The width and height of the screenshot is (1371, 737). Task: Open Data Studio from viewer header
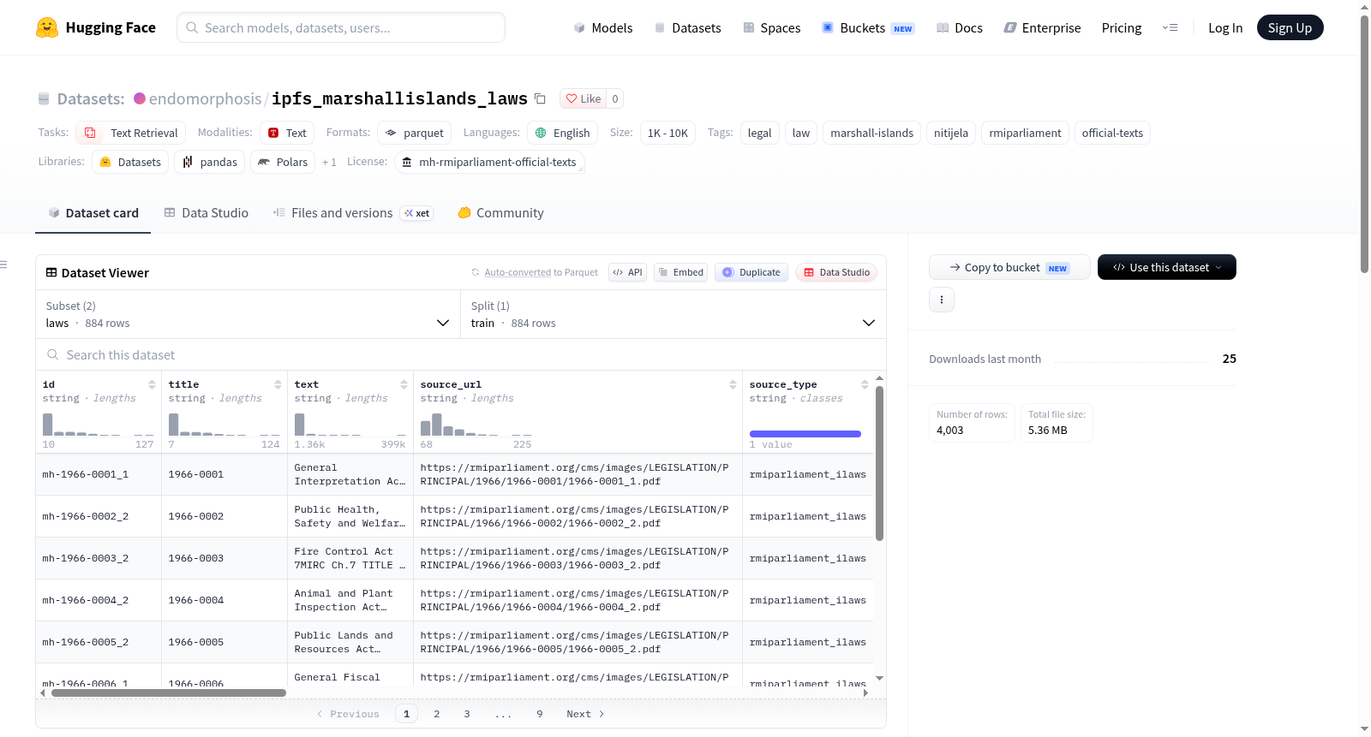(836, 272)
